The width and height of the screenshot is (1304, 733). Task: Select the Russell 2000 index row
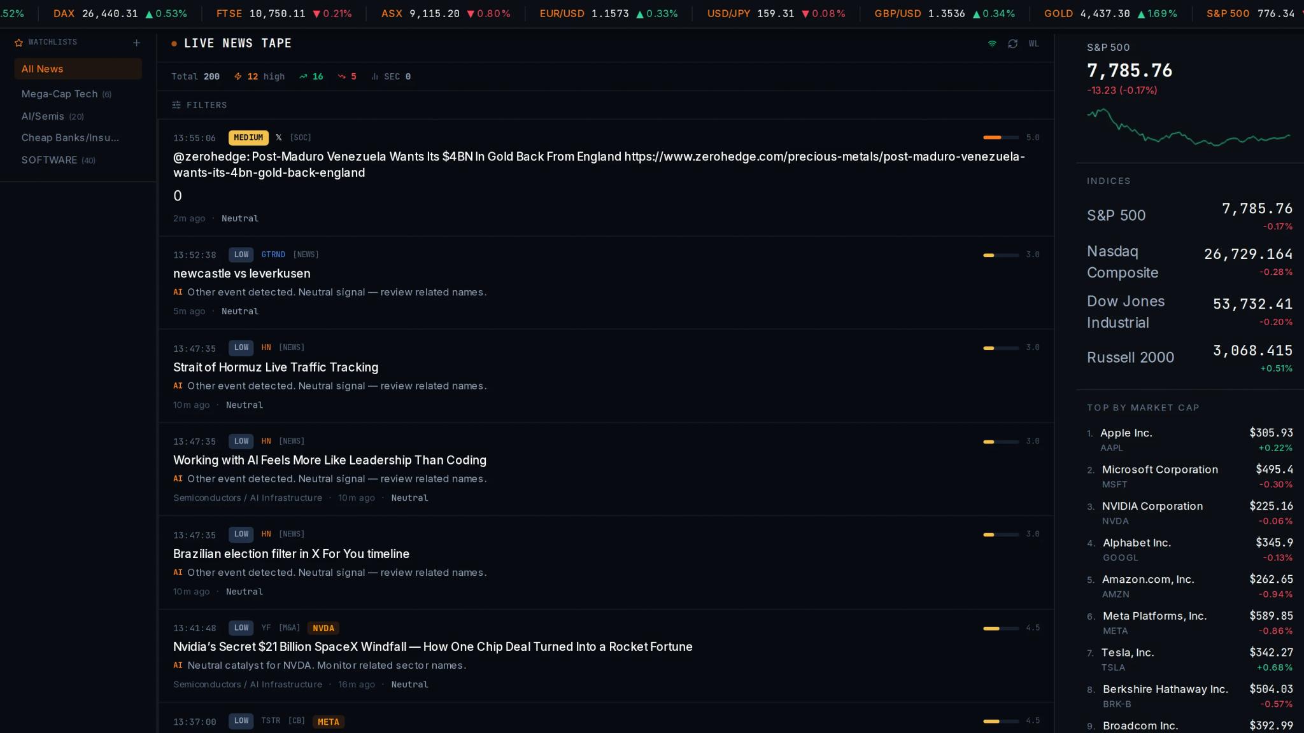coord(1189,358)
